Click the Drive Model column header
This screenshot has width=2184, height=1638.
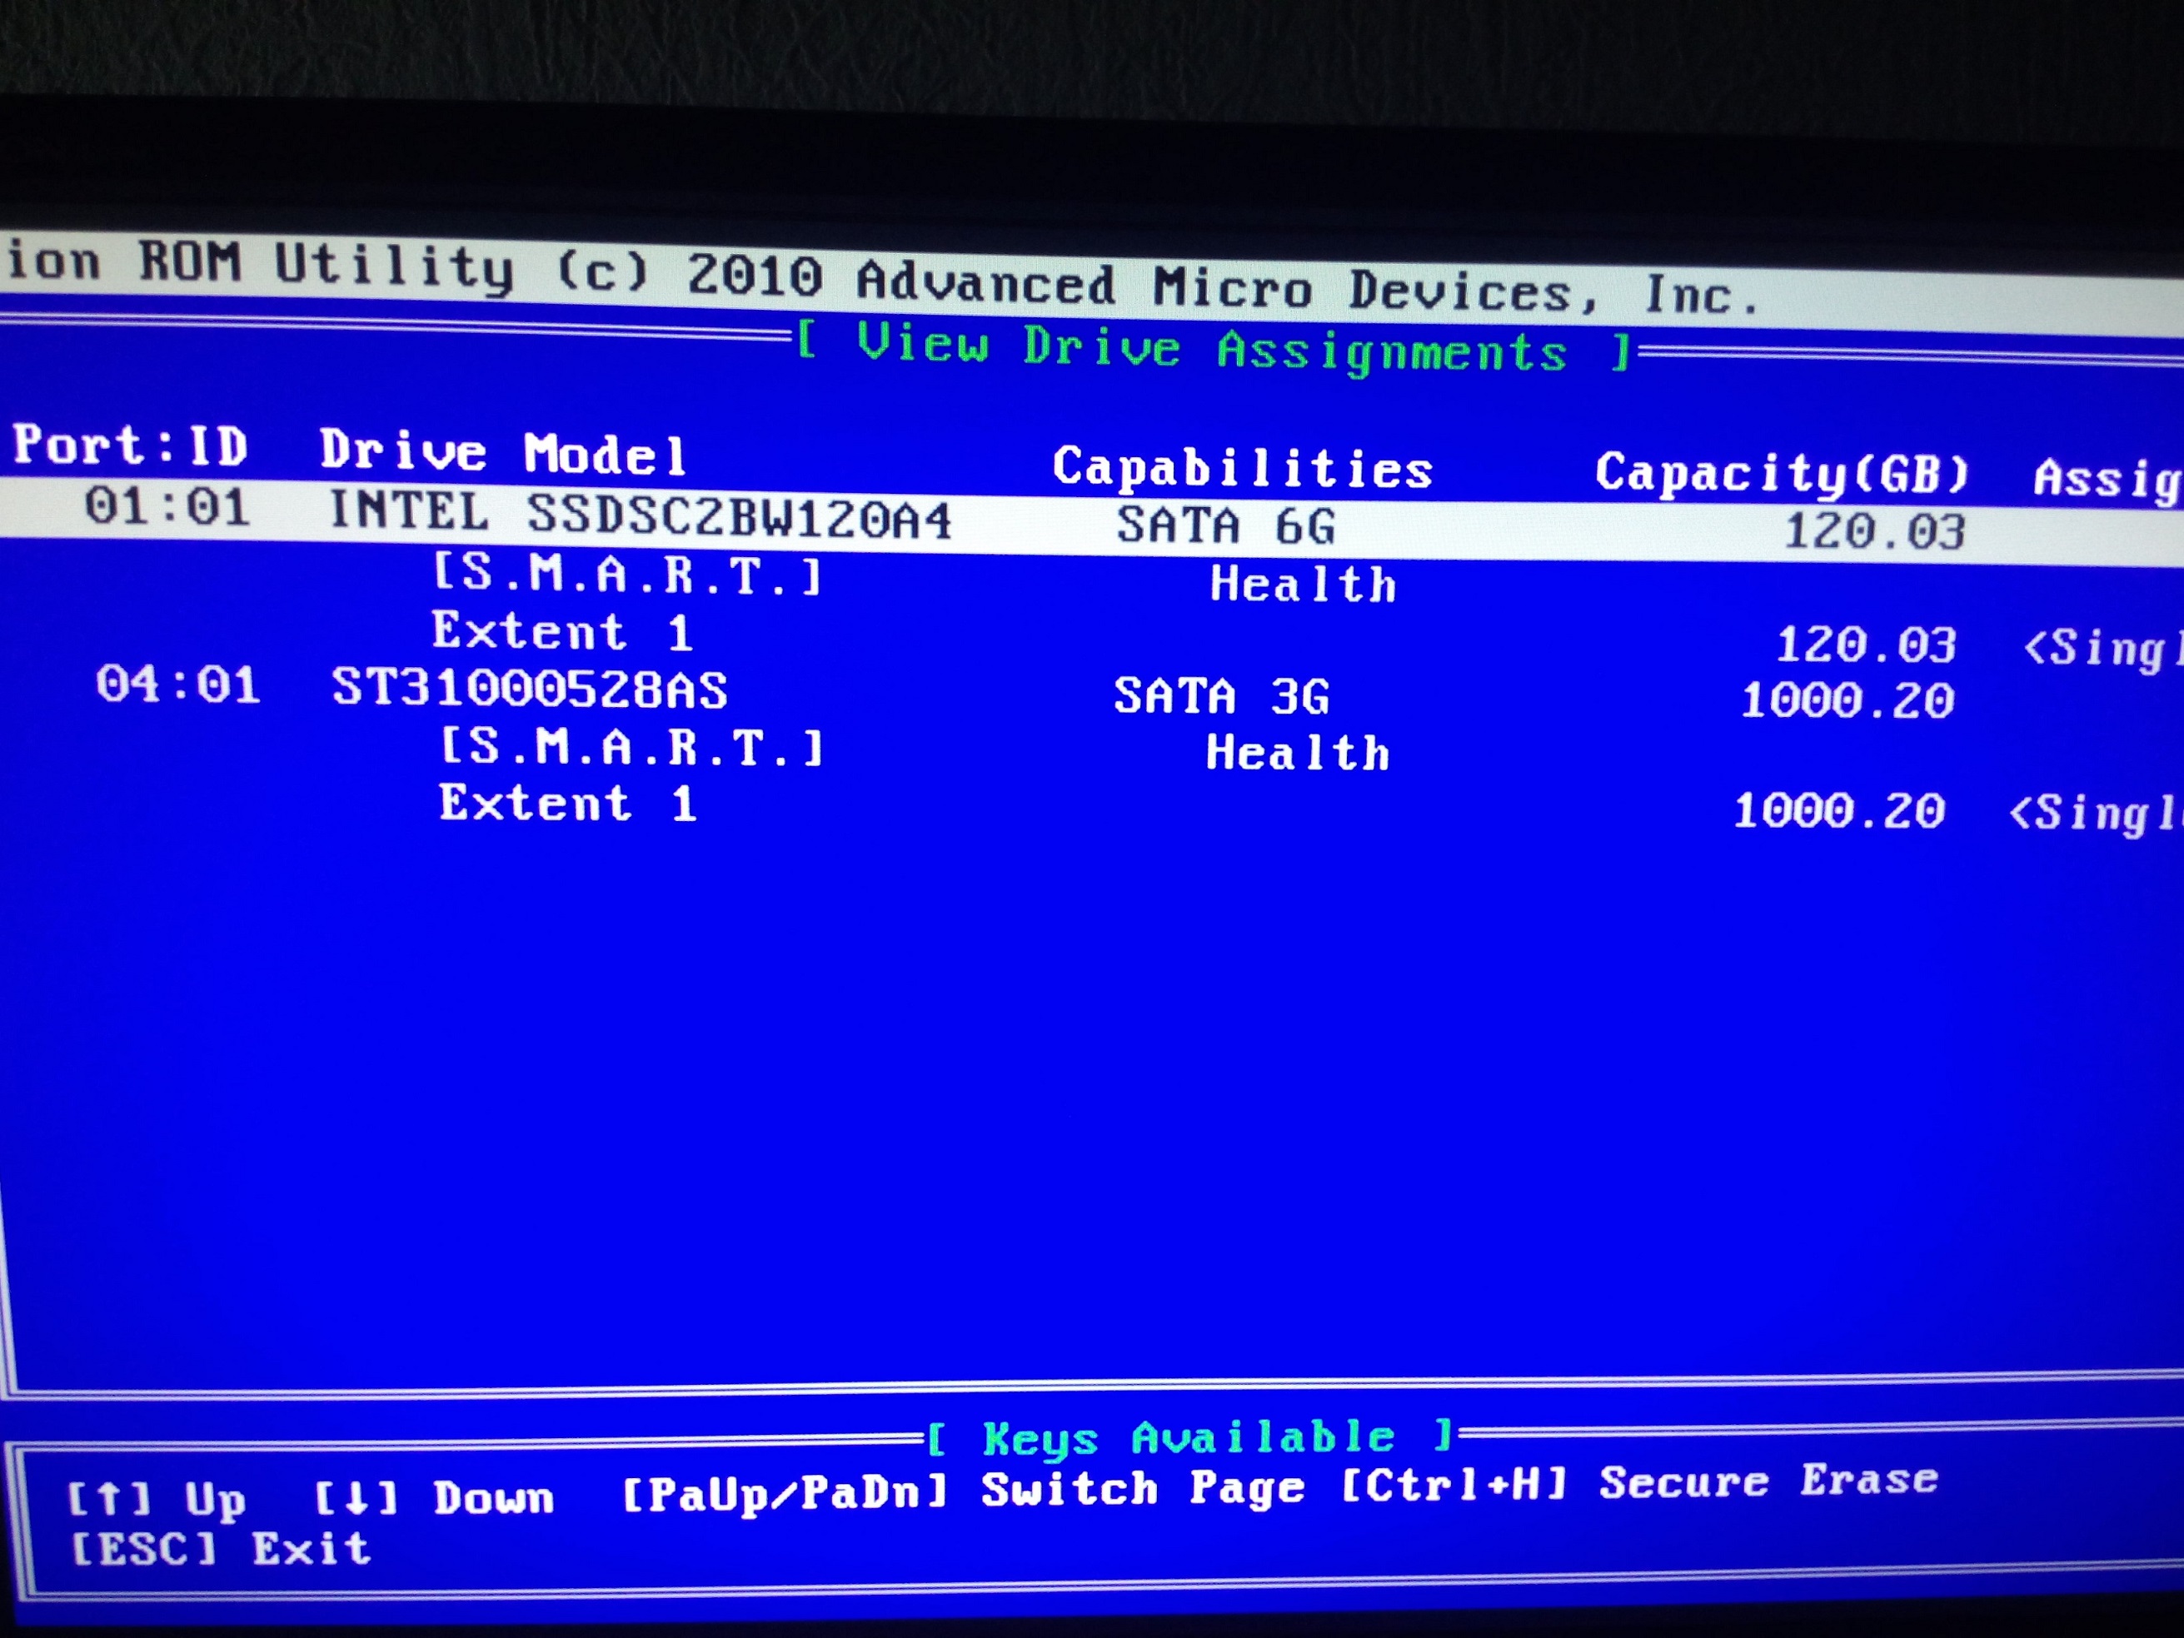pyautogui.click(x=502, y=453)
